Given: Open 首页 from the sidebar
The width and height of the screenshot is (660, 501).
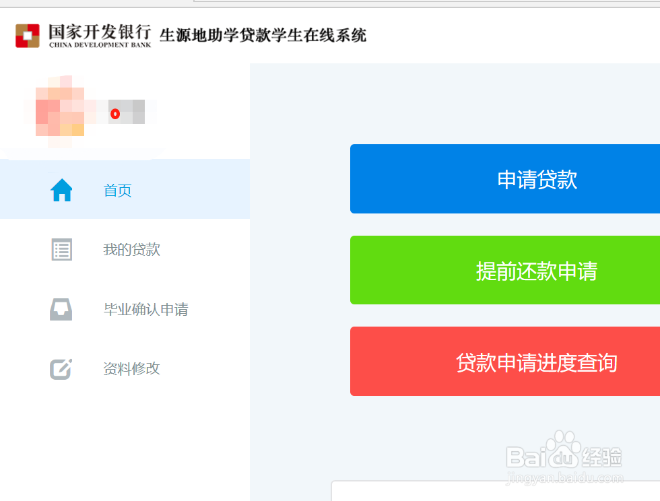Looking at the screenshot, I should (117, 190).
